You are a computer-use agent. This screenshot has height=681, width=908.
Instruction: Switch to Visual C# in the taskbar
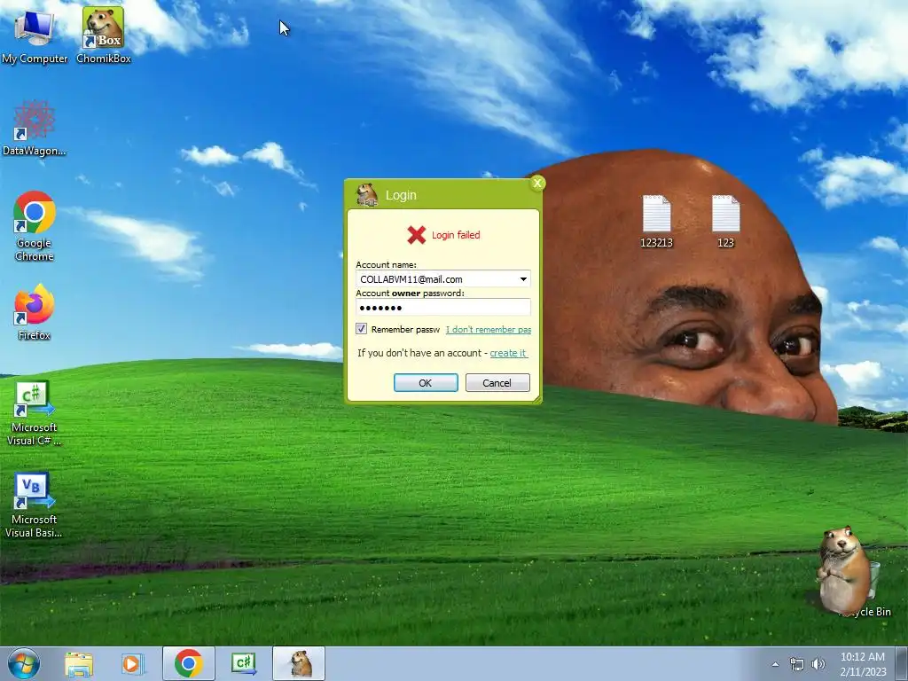[243, 663]
